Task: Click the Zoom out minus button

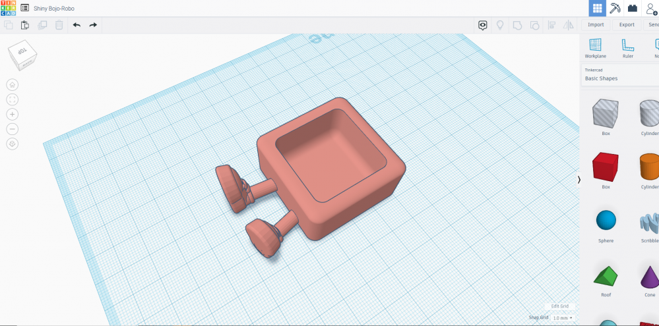Action: click(x=12, y=129)
